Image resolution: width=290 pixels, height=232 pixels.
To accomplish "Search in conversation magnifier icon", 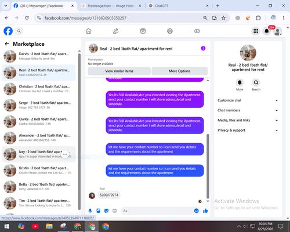I will coord(256,82).
